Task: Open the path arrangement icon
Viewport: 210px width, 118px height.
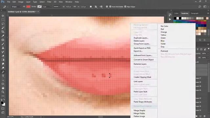Action: (101, 7)
